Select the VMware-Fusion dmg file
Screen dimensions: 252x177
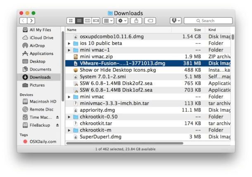pos(148,64)
